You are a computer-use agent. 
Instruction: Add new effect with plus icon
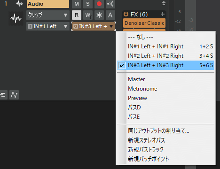(163, 14)
